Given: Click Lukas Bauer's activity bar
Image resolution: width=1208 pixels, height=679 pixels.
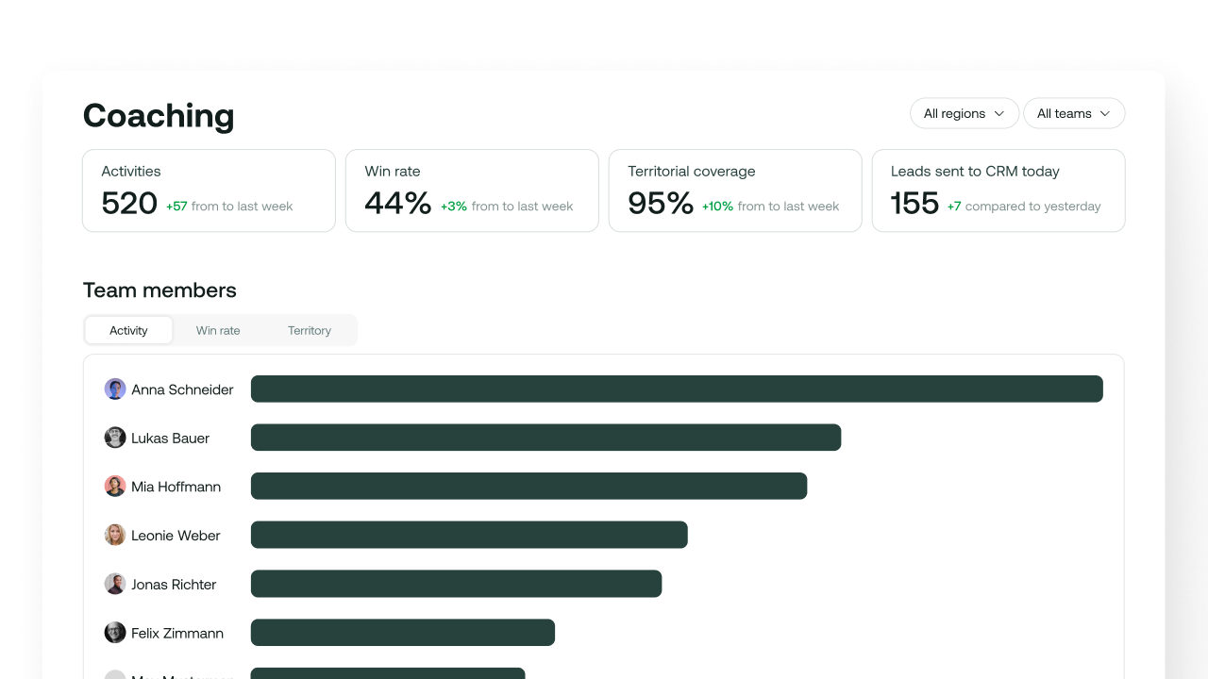Looking at the screenshot, I should tap(545, 438).
